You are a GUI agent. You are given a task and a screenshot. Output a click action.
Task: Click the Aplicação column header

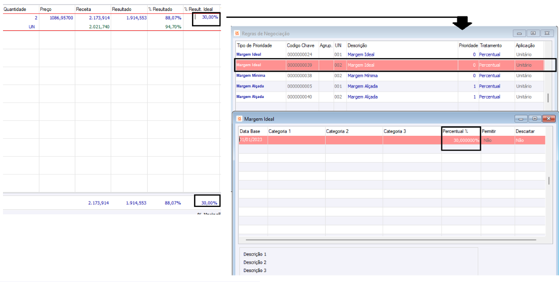(526, 46)
